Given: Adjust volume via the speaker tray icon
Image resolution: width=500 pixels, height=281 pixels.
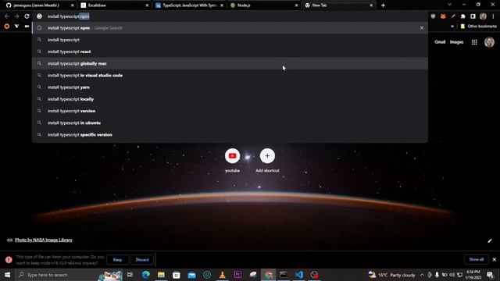Looking at the screenshot, I should pos(452,275).
